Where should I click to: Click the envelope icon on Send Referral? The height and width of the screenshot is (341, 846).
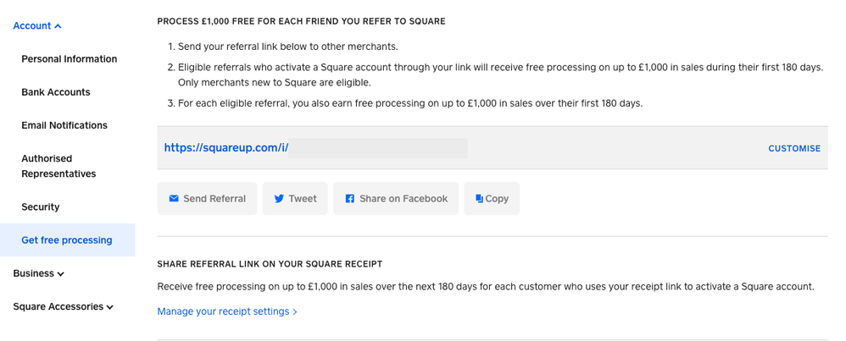[174, 199]
